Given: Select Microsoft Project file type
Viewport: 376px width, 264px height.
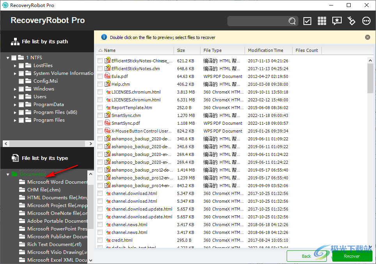Looking at the screenshot, I should pyautogui.click(x=57, y=205).
